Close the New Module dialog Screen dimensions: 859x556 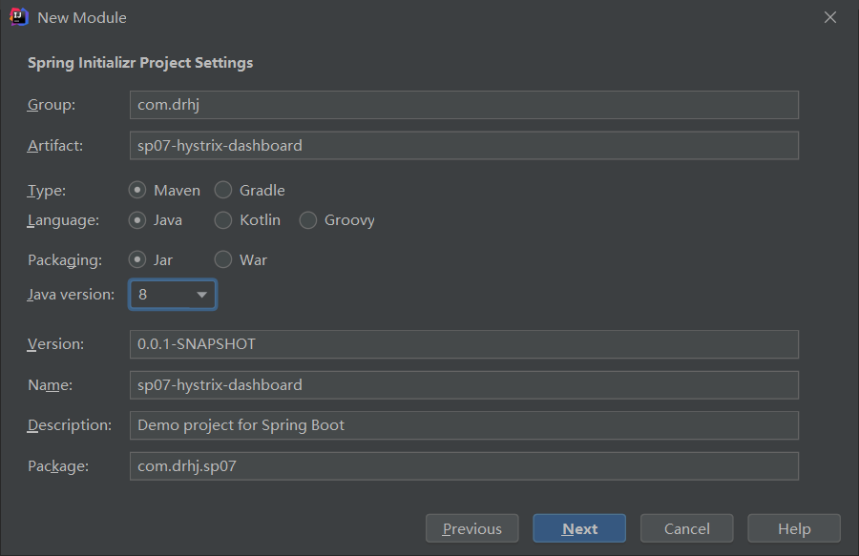coord(830,17)
